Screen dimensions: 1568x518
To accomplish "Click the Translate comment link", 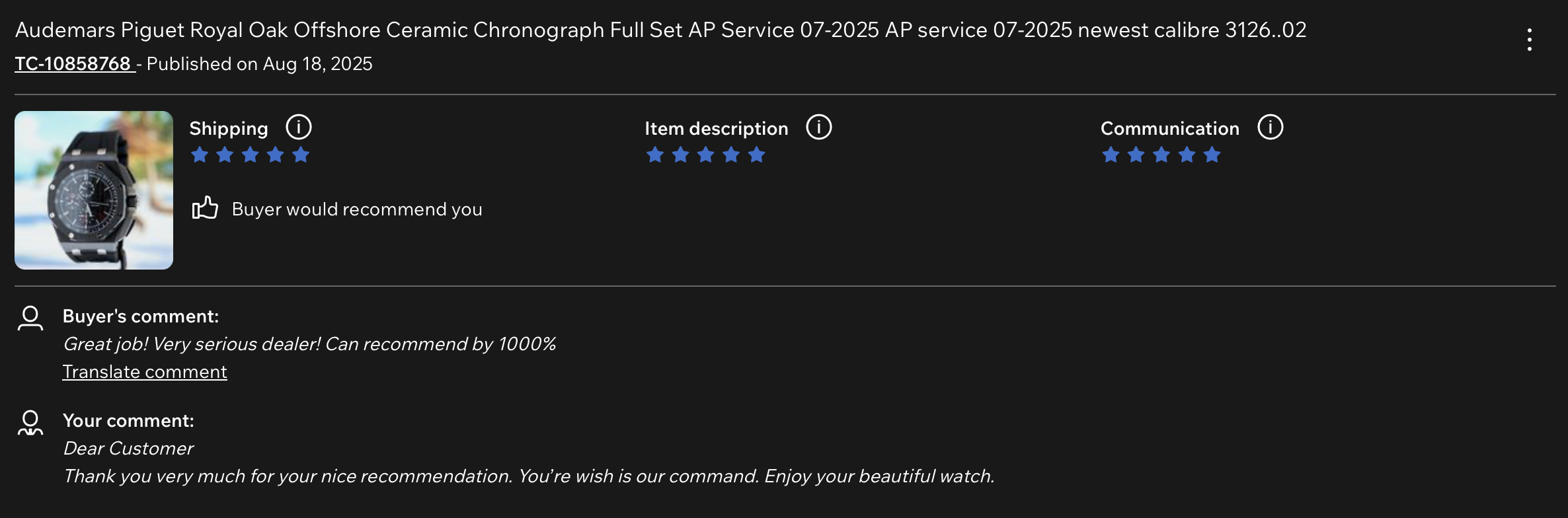I will (x=145, y=372).
